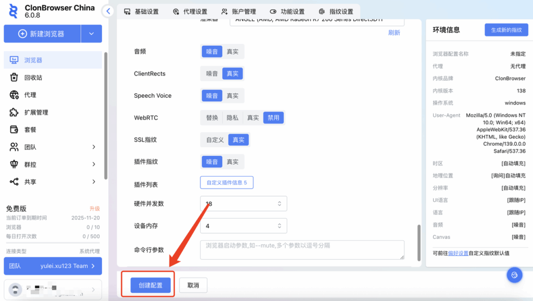
Task: Open the 套餐 plans section
Action: click(31, 129)
